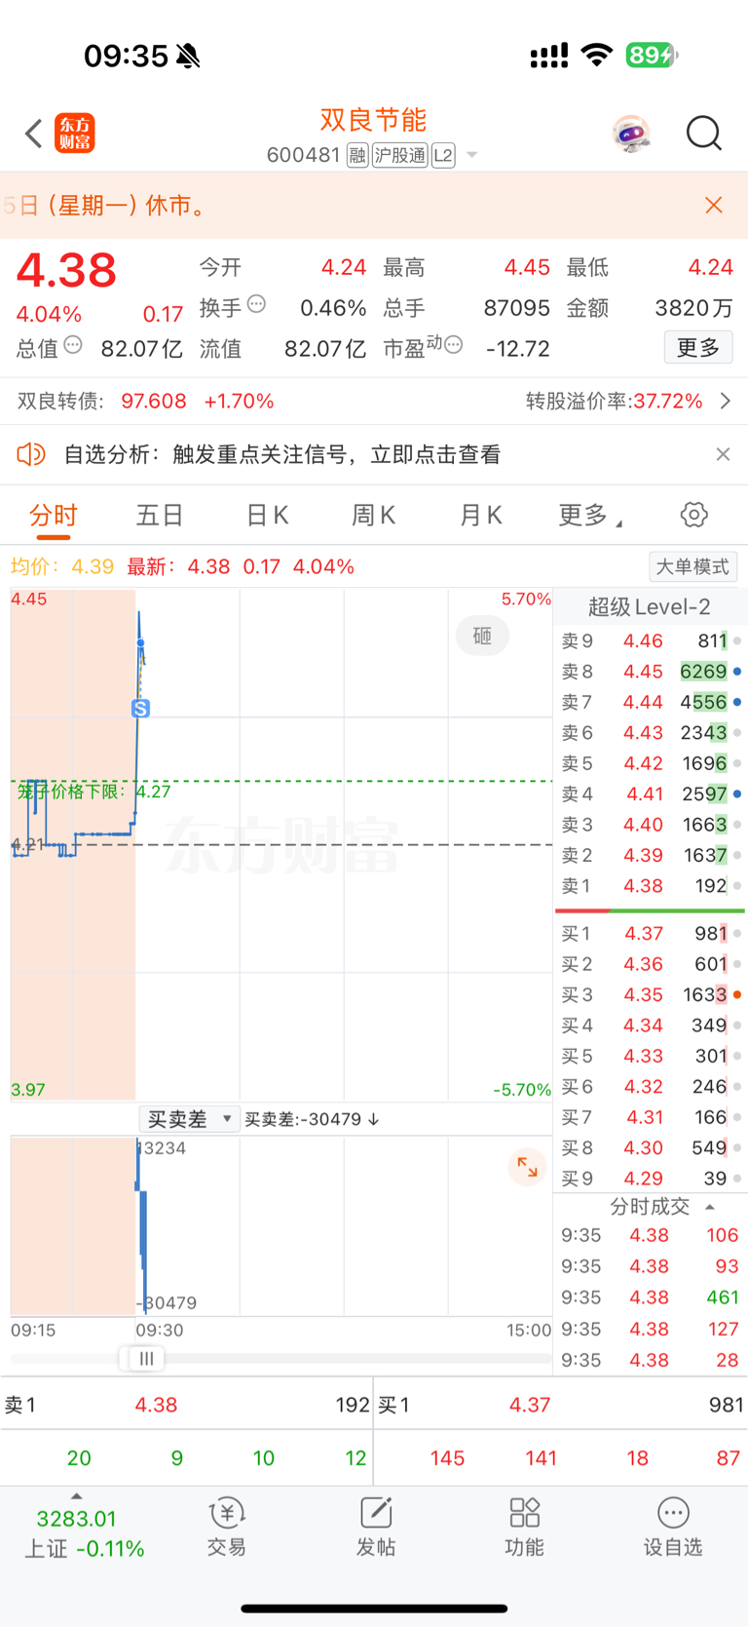Expand chart to fullscreen icon
This screenshot has height=1627, width=748.
pos(528,1167)
